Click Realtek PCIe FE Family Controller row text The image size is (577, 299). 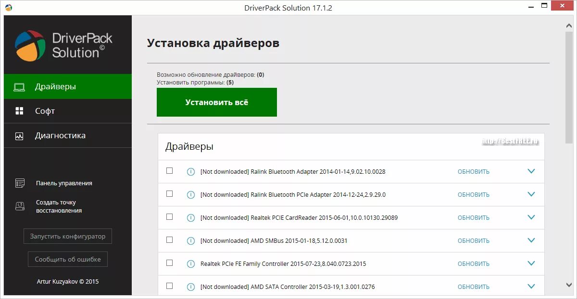[x=283, y=264]
